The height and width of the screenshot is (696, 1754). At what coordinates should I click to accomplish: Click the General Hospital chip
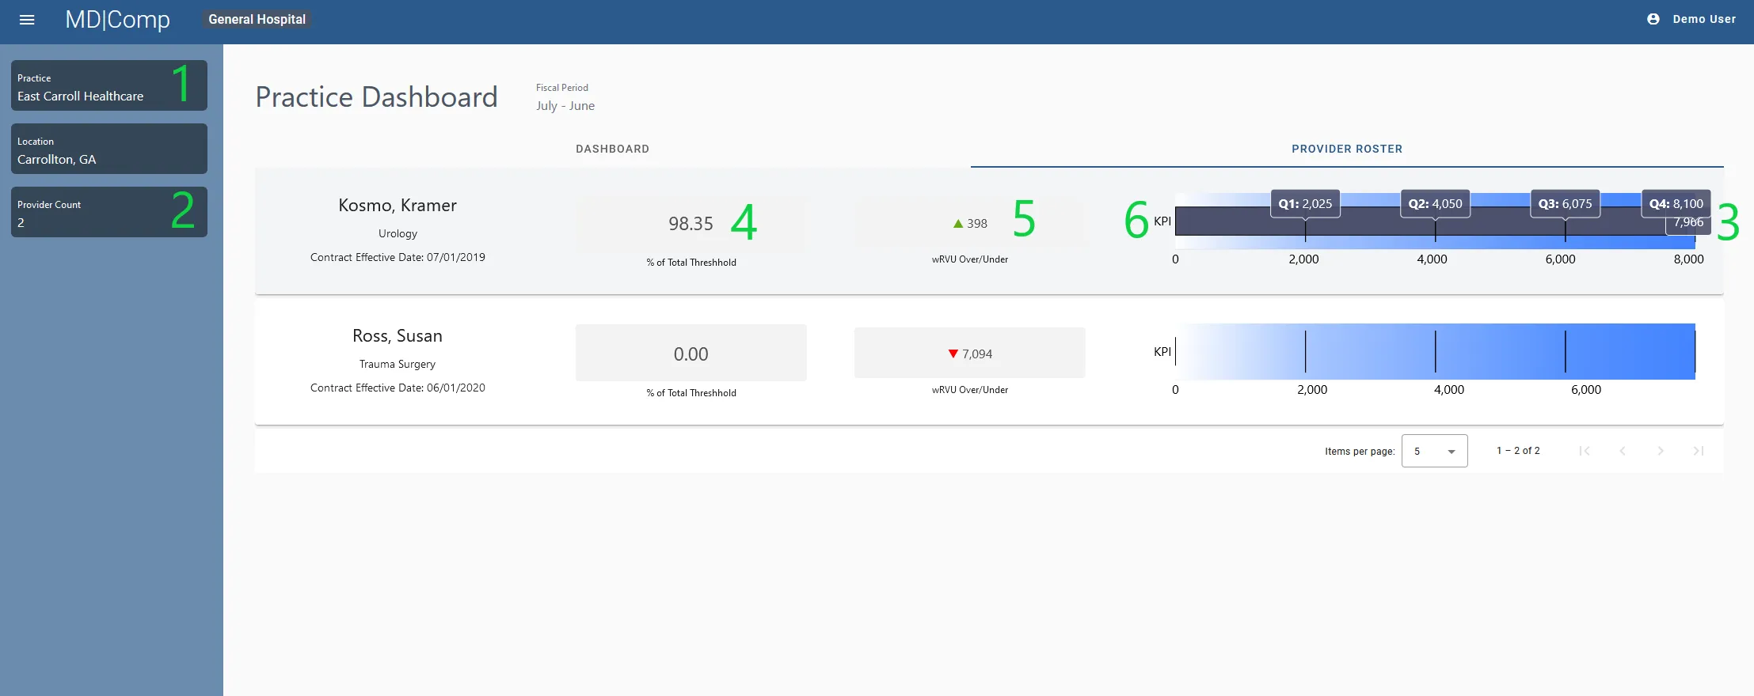click(257, 19)
